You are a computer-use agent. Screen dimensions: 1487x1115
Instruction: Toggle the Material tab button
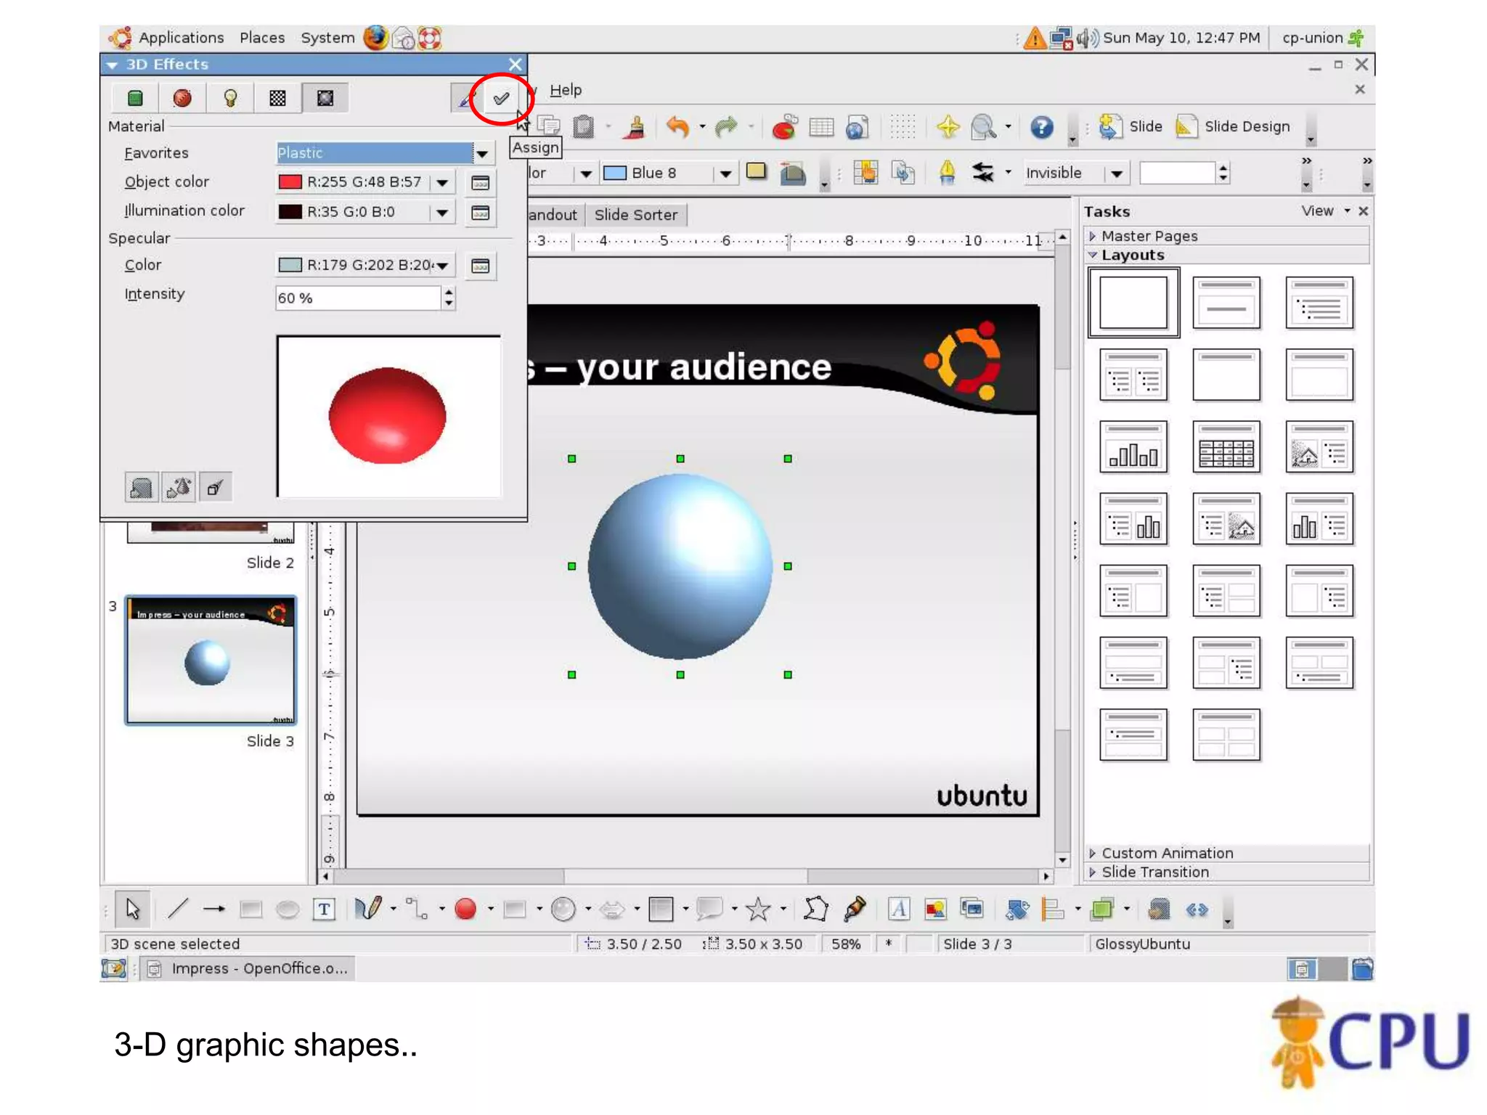click(x=325, y=98)
